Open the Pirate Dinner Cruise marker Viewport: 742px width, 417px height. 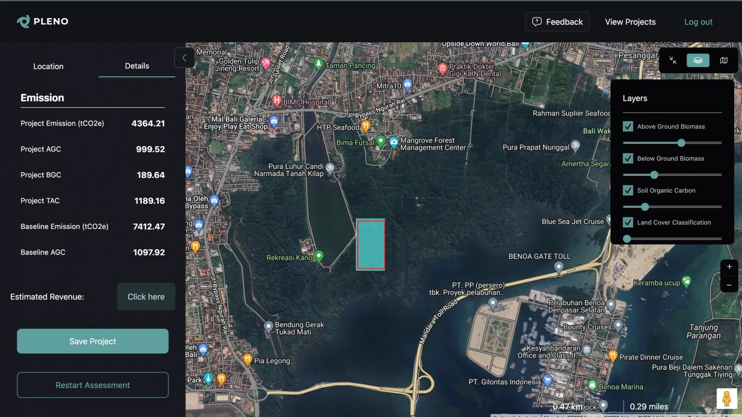point(613,356)
